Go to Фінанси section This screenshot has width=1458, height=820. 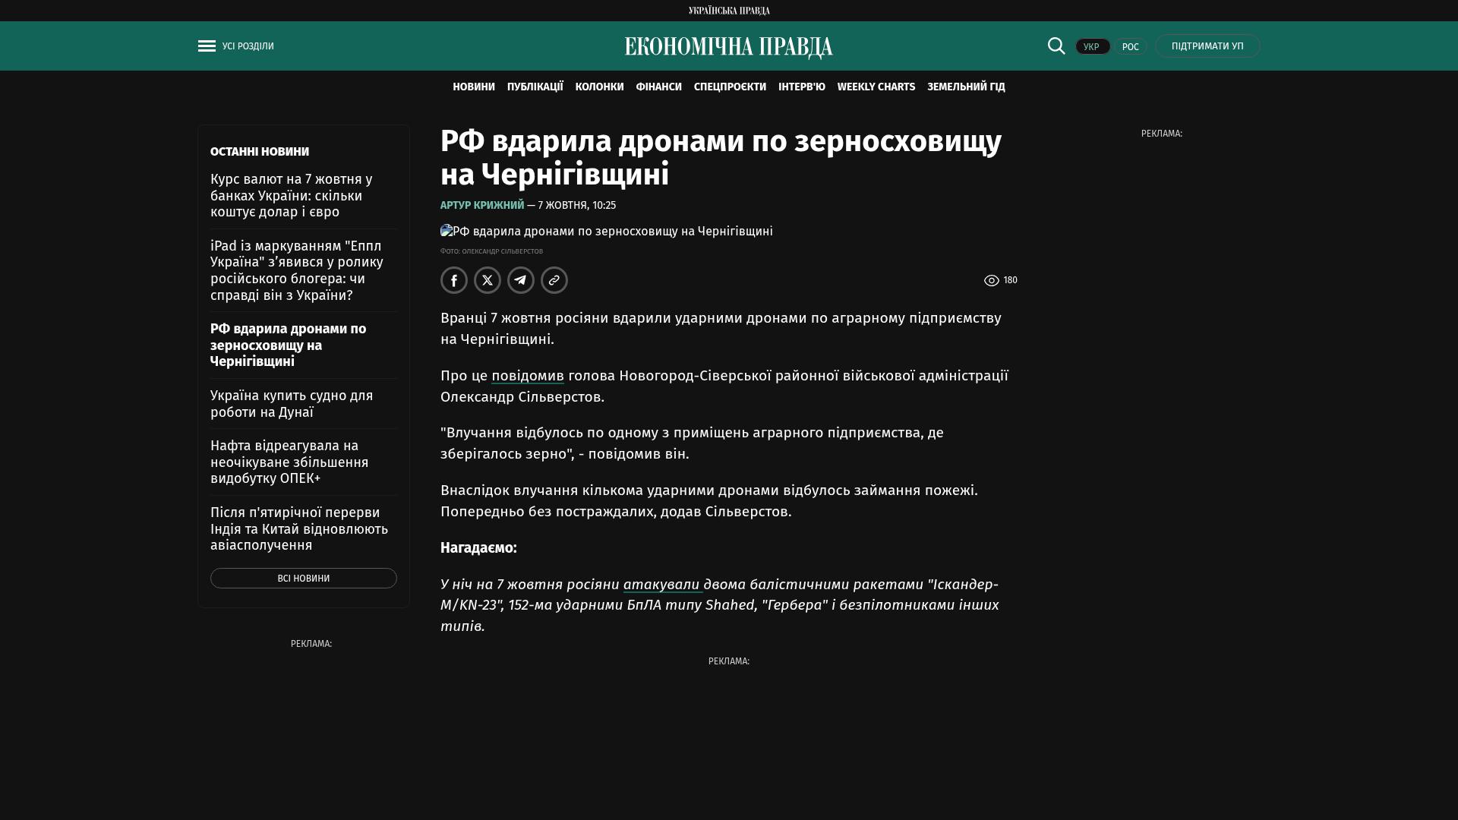click(658, 87)
